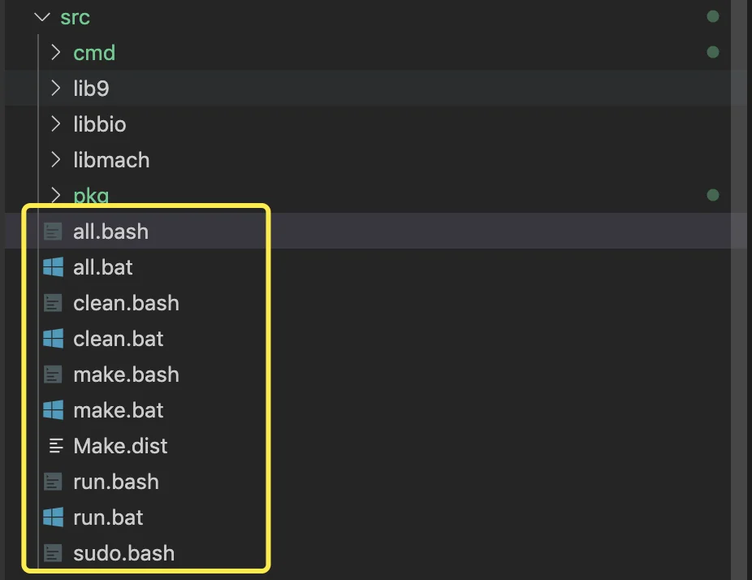Click the Windows icon beside all.bat

pyautogui.click(x=53, y=266)
